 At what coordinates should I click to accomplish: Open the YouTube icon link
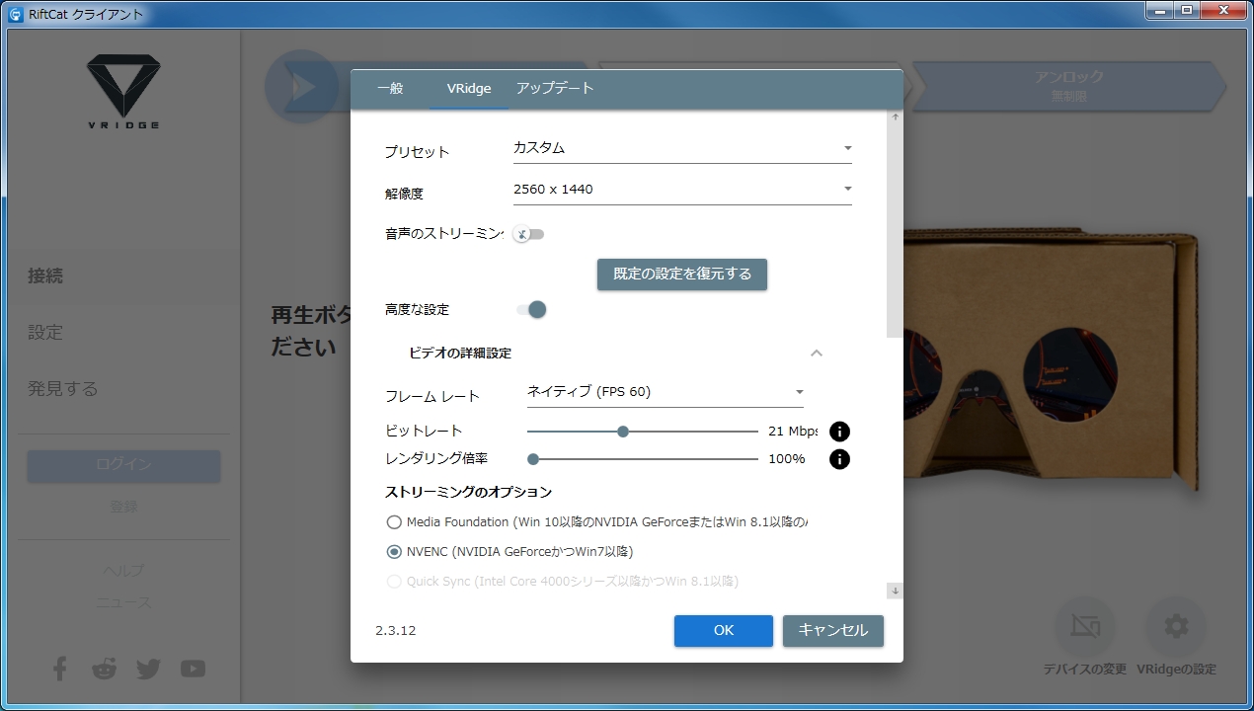pyautogui.click(x=193, y=669)
